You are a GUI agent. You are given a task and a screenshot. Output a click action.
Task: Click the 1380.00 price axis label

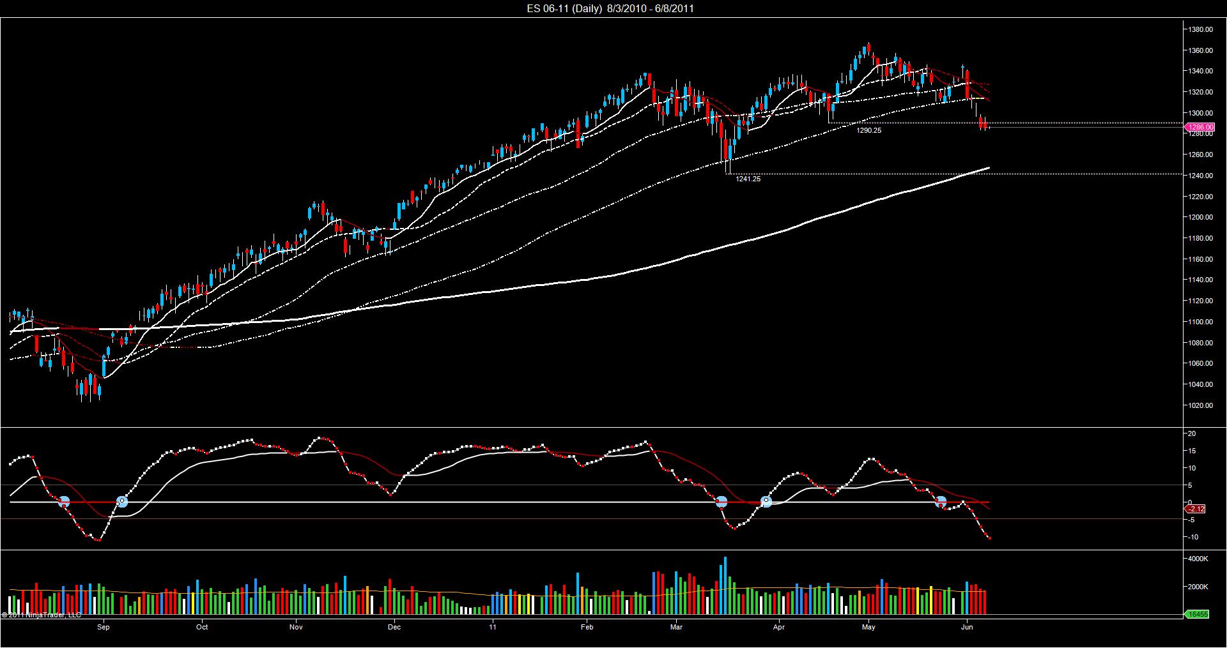click(x=1201, y=29)
